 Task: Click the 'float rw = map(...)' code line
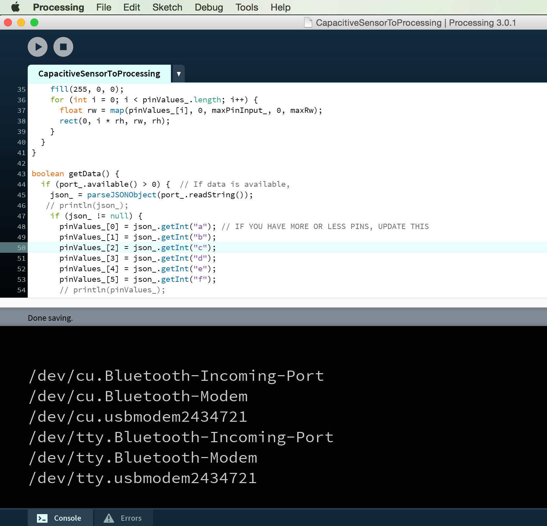191,110
